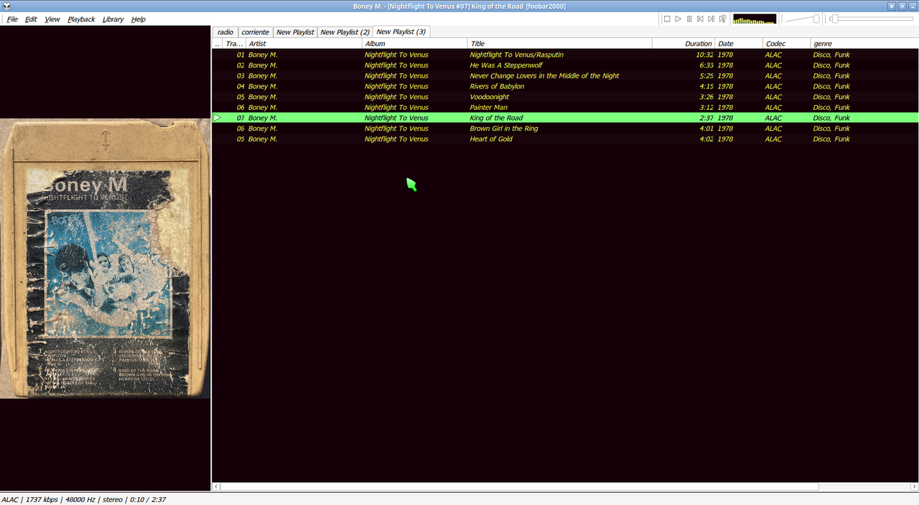
Task: Click the Boney M album art thumbnail
Action: pyautogui.click(x=106, y=259)
